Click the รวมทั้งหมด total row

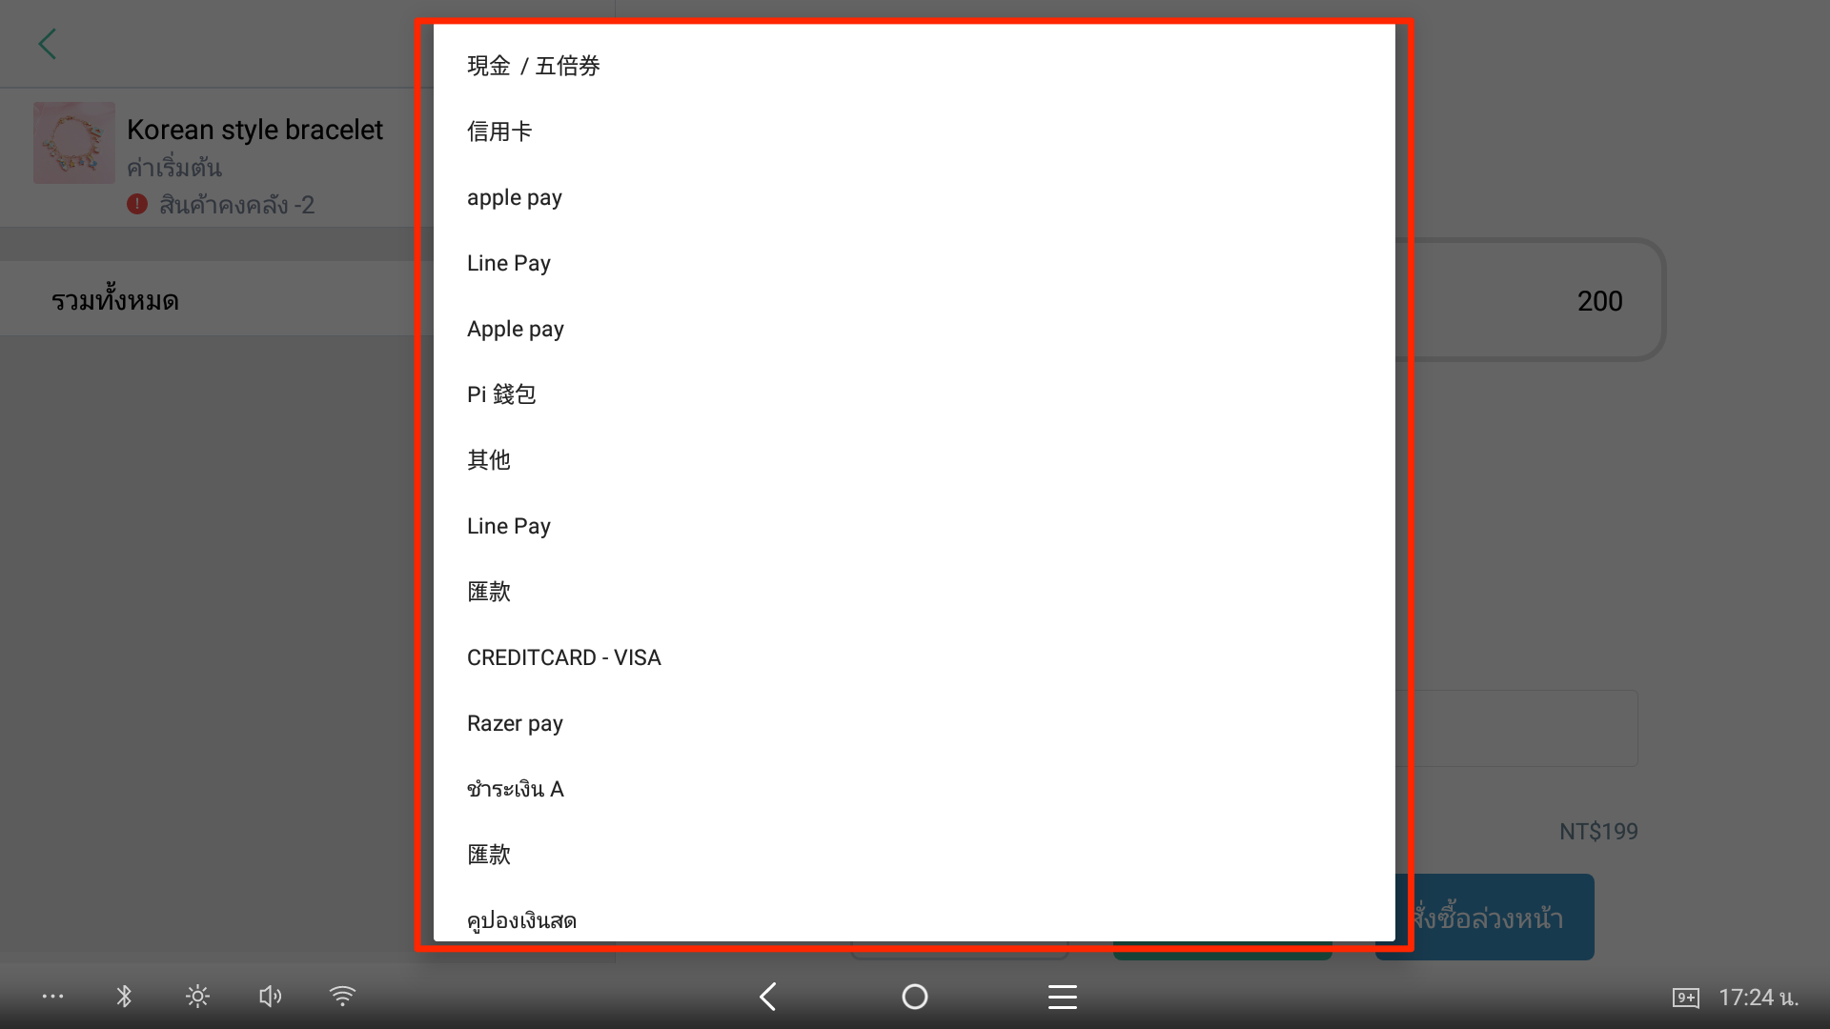coord(210,300)
